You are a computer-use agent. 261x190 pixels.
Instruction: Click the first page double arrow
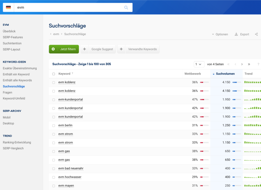pyautogui.click(x=228, y=64)
